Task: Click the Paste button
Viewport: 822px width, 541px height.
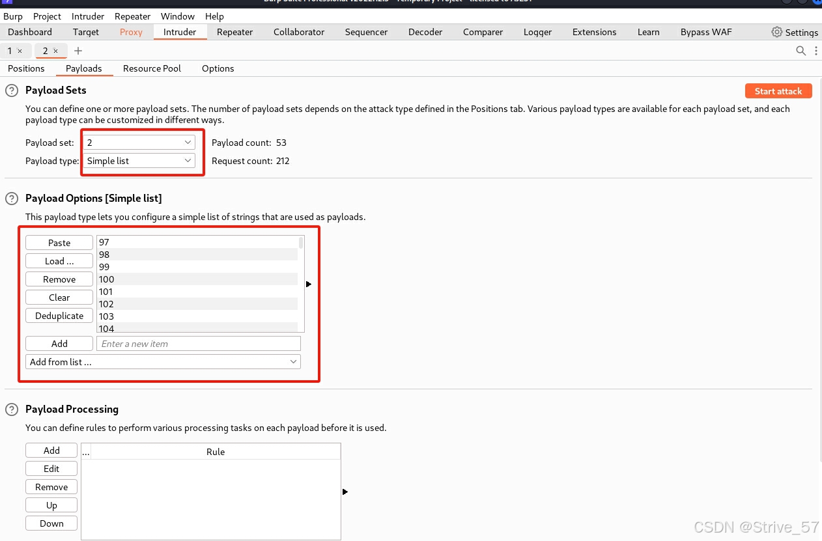Action: pos(59,243)
